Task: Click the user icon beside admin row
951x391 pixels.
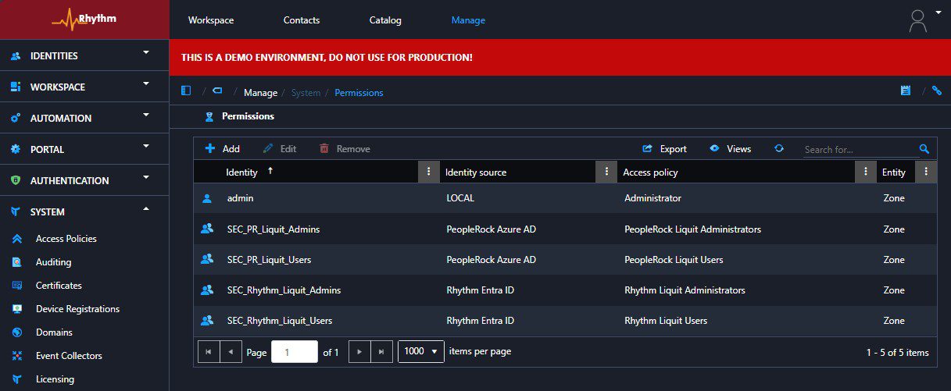Action: (207, 198)
